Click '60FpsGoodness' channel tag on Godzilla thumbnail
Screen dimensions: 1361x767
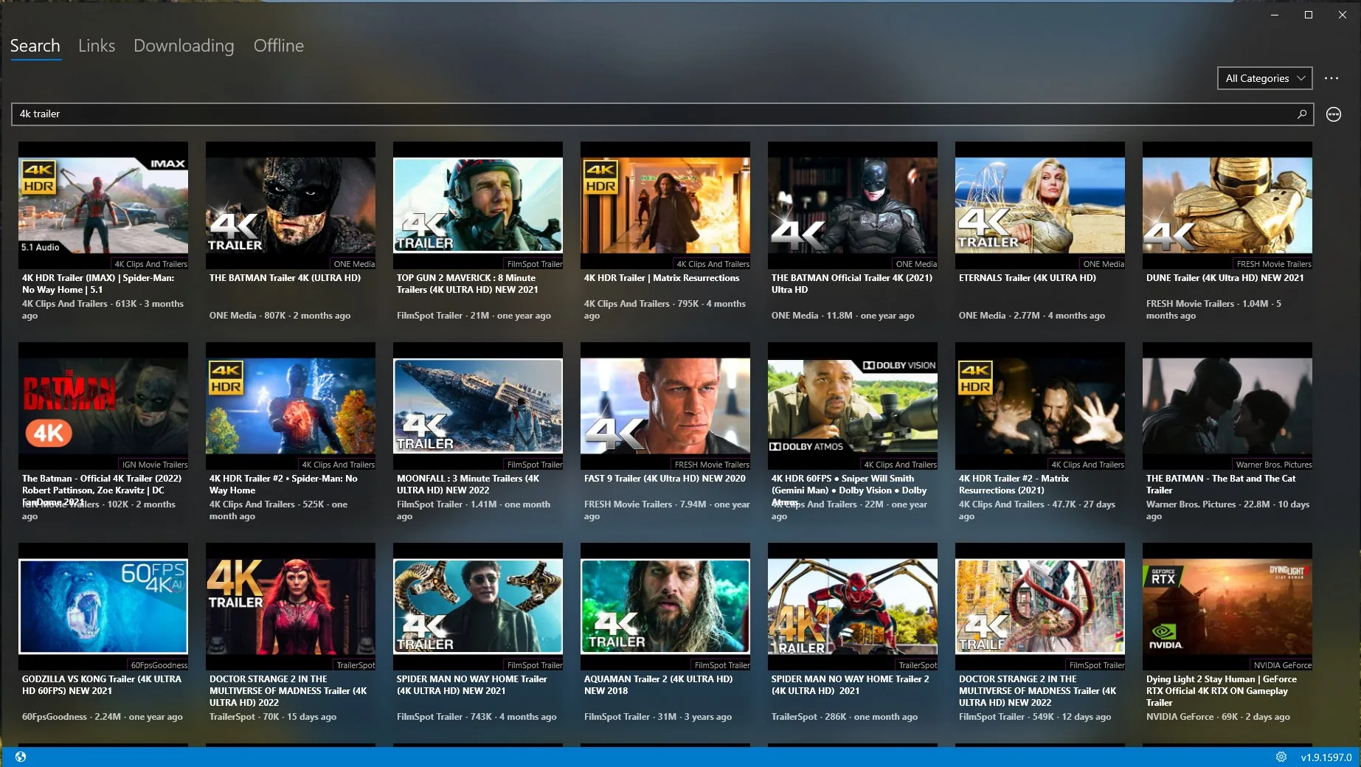(x=159, y=665)
